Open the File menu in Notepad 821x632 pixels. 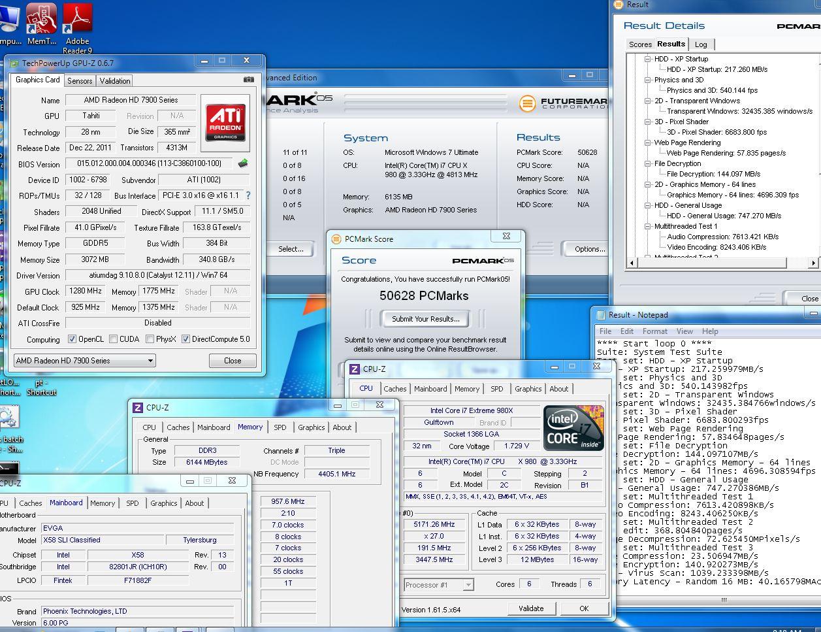click(x=605, y=331)
